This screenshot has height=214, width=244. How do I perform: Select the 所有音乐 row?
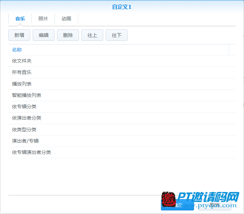[x=122, y=72]
